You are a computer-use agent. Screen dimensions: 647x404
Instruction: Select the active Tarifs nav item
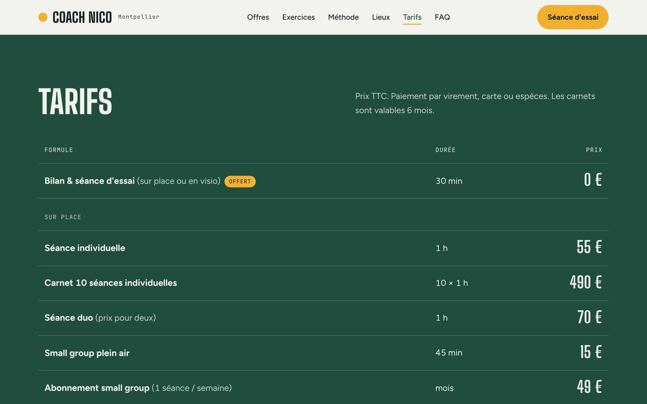pyautogui.click(x=412, y=17)
